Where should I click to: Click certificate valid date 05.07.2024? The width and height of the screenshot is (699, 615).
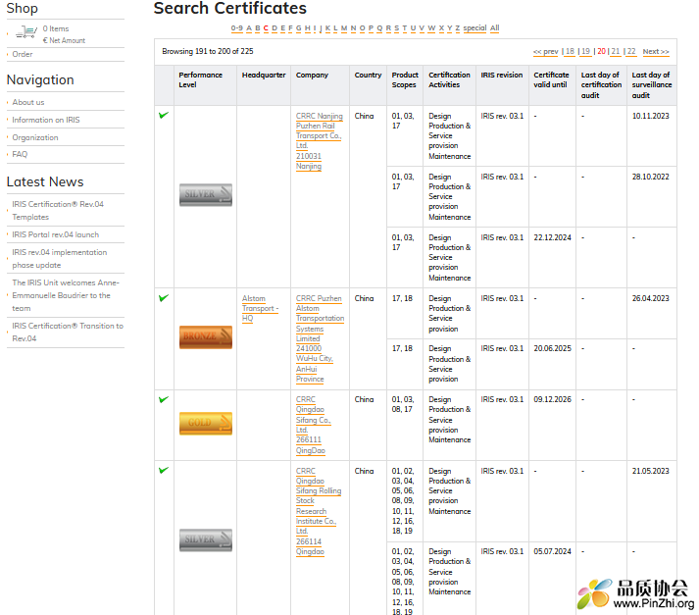(552, 551)
